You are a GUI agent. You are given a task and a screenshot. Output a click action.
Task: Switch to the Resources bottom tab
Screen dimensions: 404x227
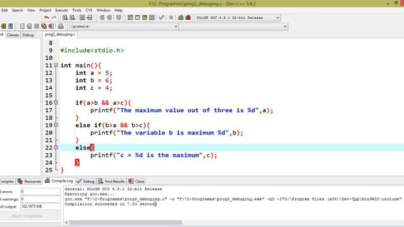click(x=30, y=181)
